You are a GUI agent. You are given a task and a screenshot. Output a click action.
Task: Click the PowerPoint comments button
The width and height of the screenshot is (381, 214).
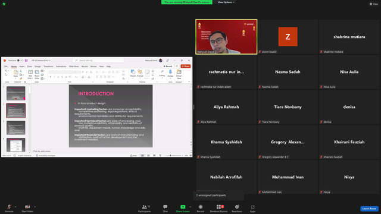[177, 66]
